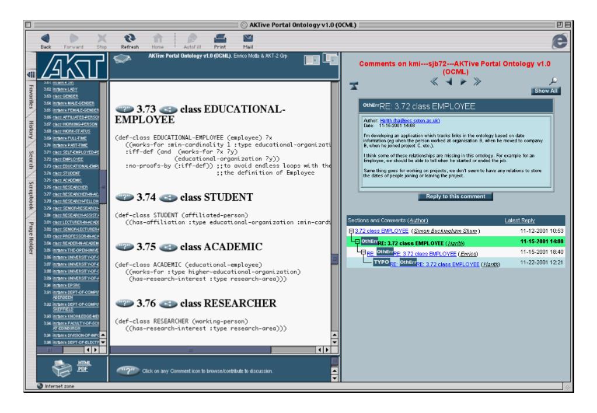
Task: Sort by the Latest Reply header link
Action: point(520,220)
